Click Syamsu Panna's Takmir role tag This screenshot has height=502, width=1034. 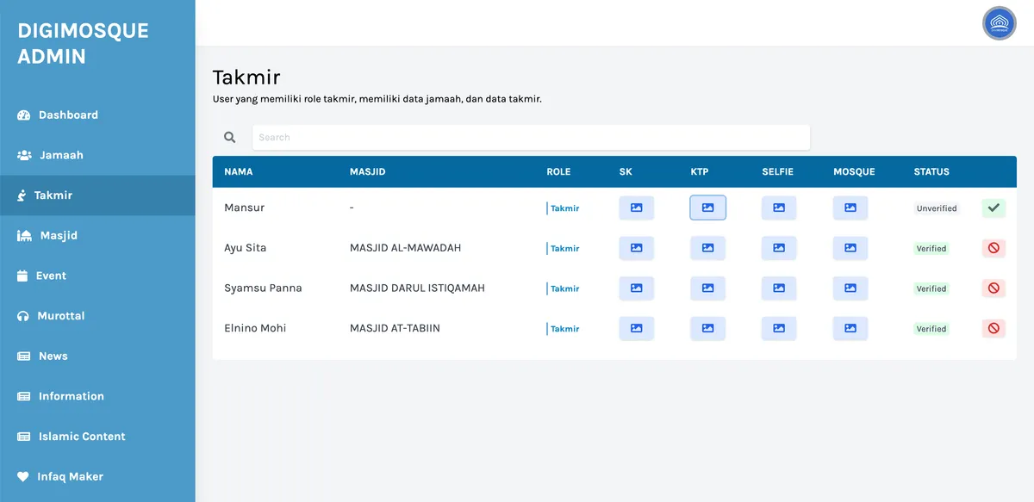coord(564,289)
